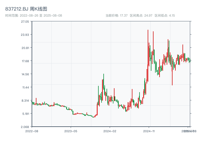Click y-axis label 11.44
This screenshot has height=158, width=211.
click(26, 87)
